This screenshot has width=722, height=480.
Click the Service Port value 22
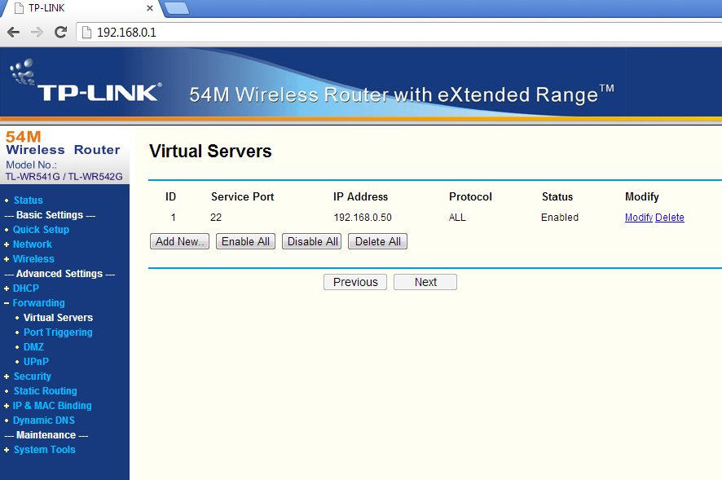[216, 218]
